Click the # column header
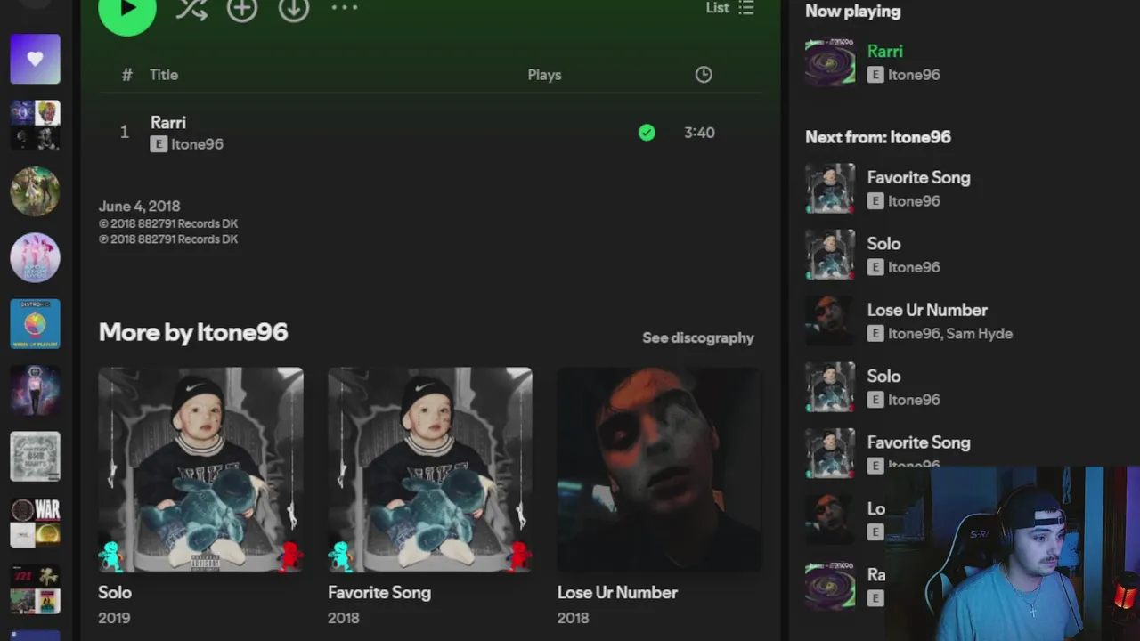This screenshot has height=641, width=1140. click(x=126, y=75)
